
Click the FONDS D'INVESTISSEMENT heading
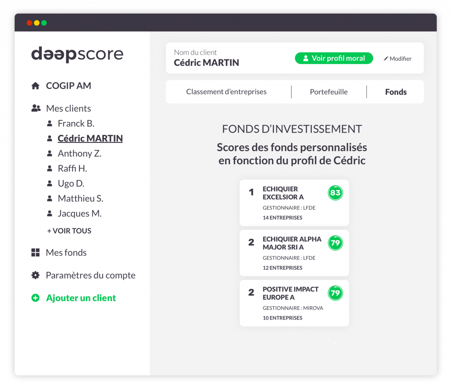point(292,129)
